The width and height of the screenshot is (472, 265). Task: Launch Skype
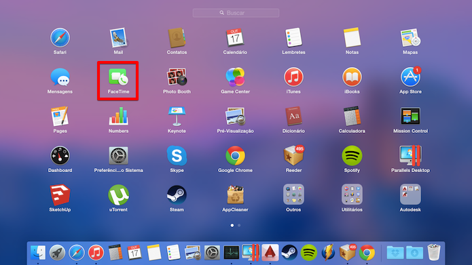pyautogui.click(x=177, y=156)
